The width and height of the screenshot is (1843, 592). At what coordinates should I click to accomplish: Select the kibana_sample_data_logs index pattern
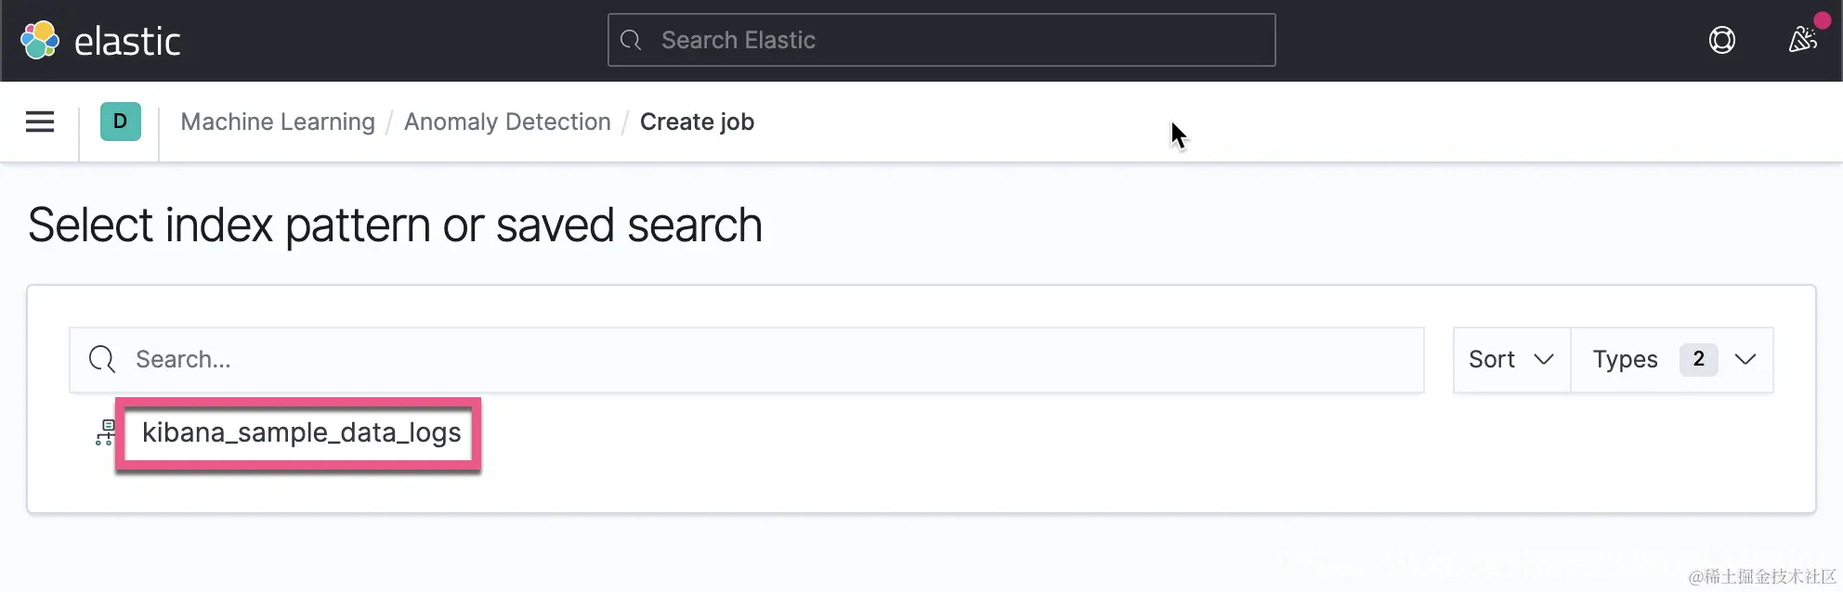[301, 432]
